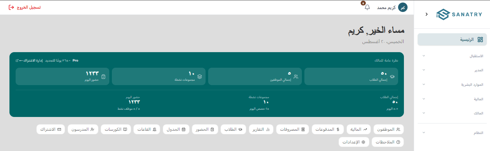
Task: Open the كم user avatar
Action: click(x=403, y=7)
